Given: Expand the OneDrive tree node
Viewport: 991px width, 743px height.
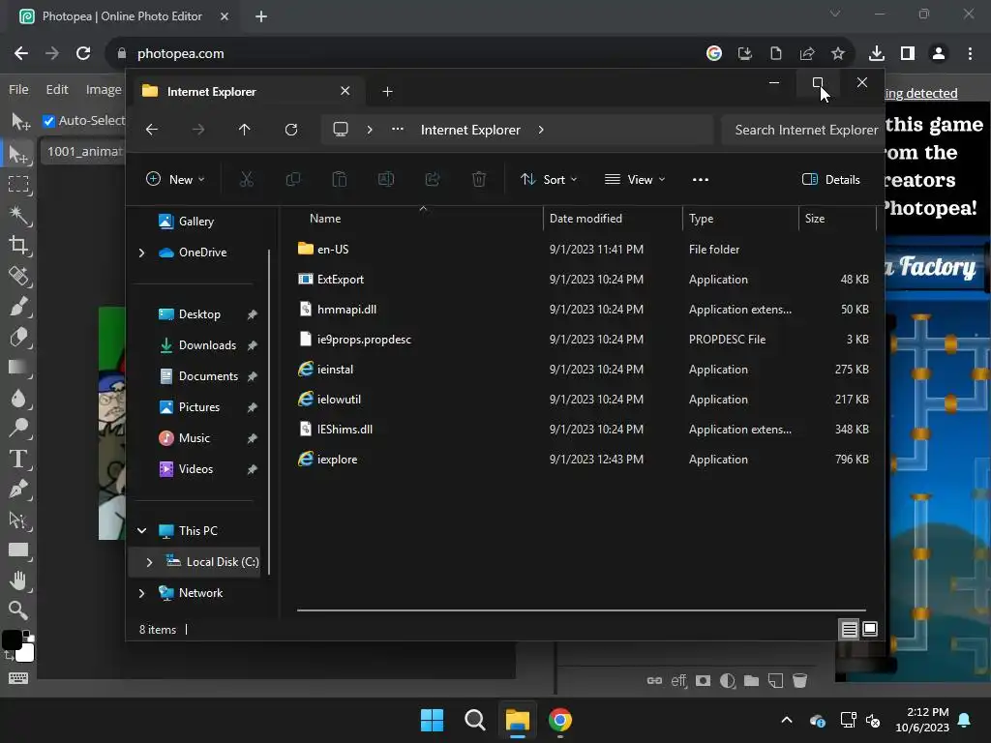Looking at the screenshot, I should pyautogui.click(x=141, y=253).
